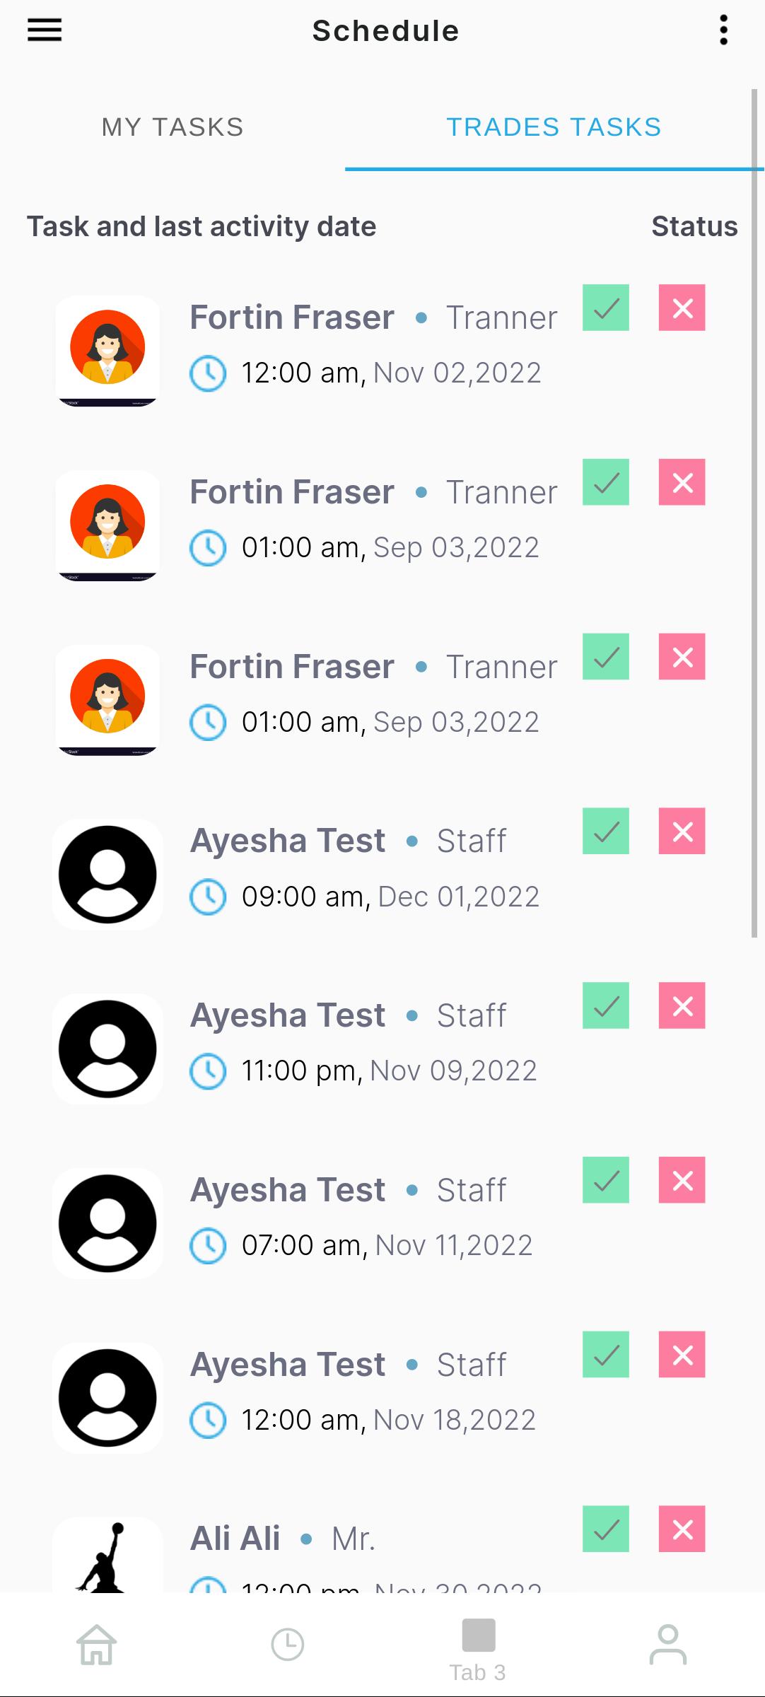Open the clock history tab at bottom

[288, 1645]
